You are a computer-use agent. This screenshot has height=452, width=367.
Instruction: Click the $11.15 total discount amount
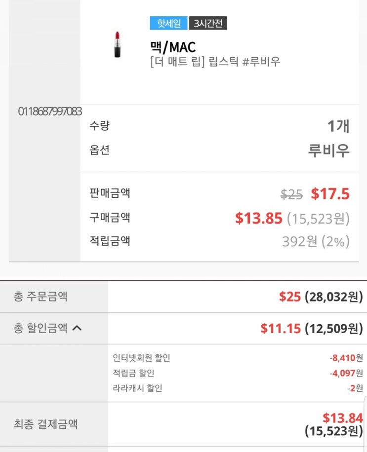point(281,328)
